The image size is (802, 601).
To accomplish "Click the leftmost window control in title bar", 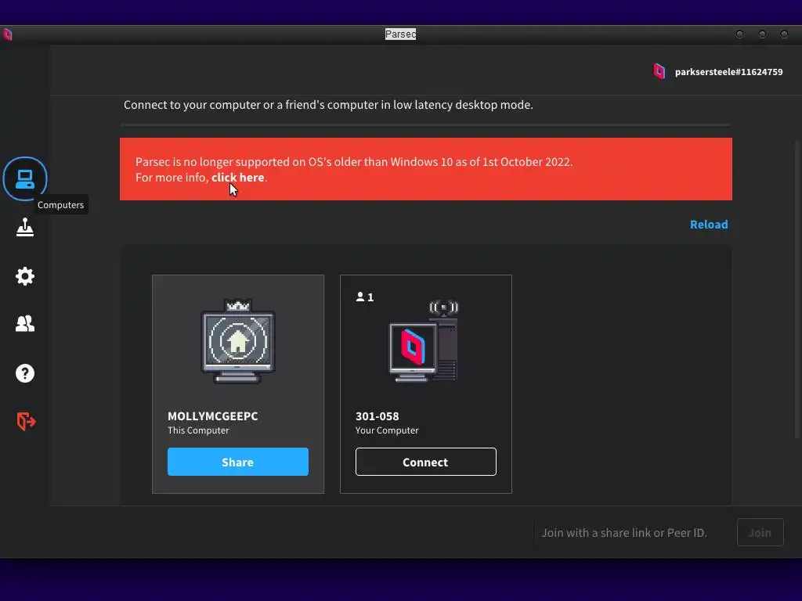I will click(x=739, y=34).
